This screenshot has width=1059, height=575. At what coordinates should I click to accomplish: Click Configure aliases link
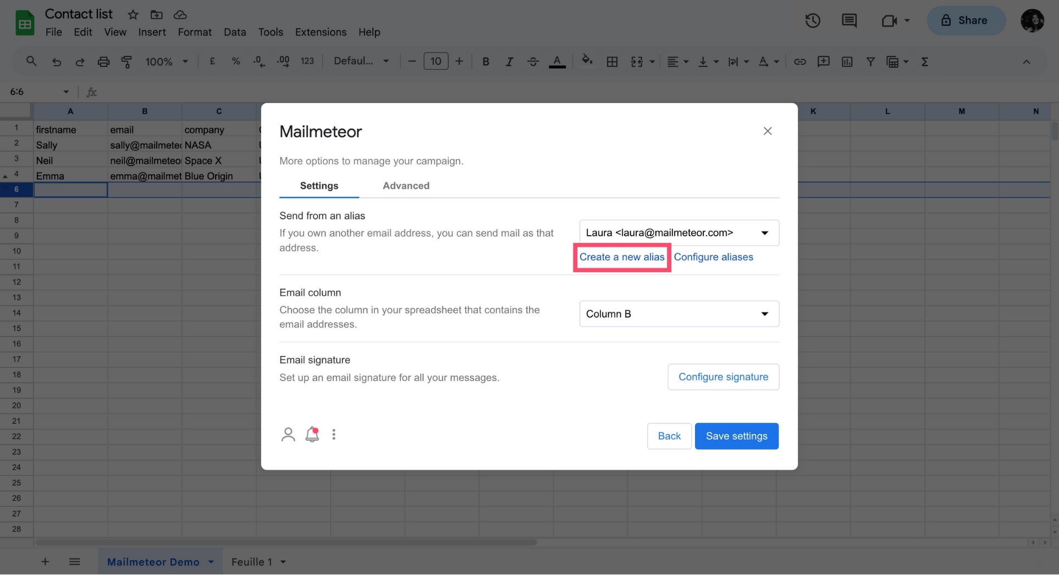(713, 257)
